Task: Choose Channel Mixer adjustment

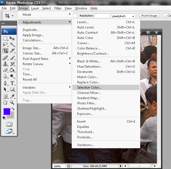Action: tap(106, 93)
